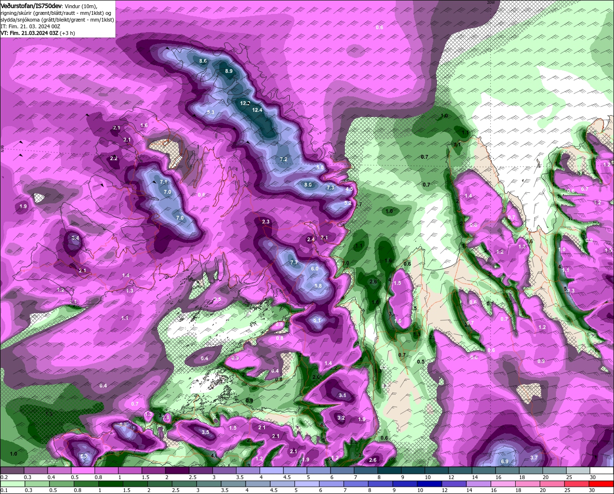This screenshot has width=614, height=494.
Task: Click the 5.8 value label
Action: (318, 286)
